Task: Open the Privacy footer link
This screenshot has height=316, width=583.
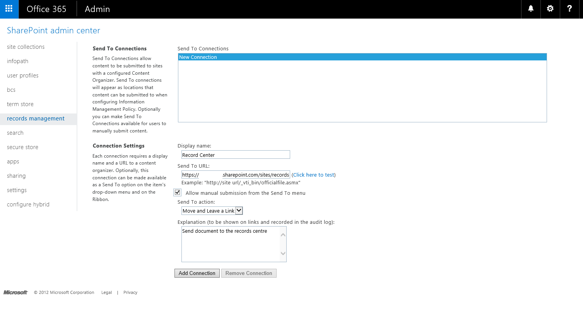Action: coord(130,292)
